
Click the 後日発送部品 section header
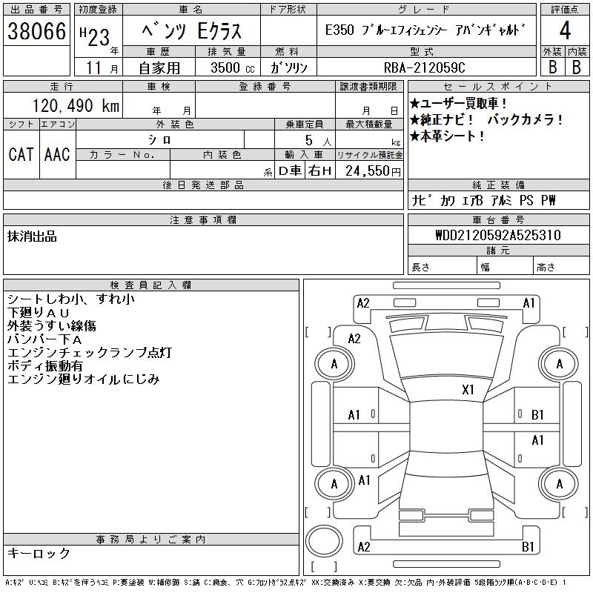tap(203, 185)
